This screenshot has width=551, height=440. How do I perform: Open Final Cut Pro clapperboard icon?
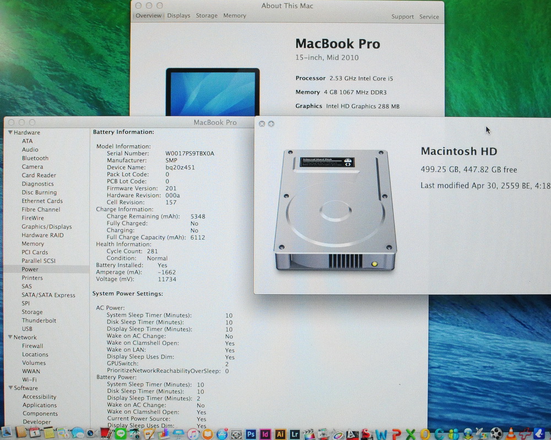pos(309,435)
